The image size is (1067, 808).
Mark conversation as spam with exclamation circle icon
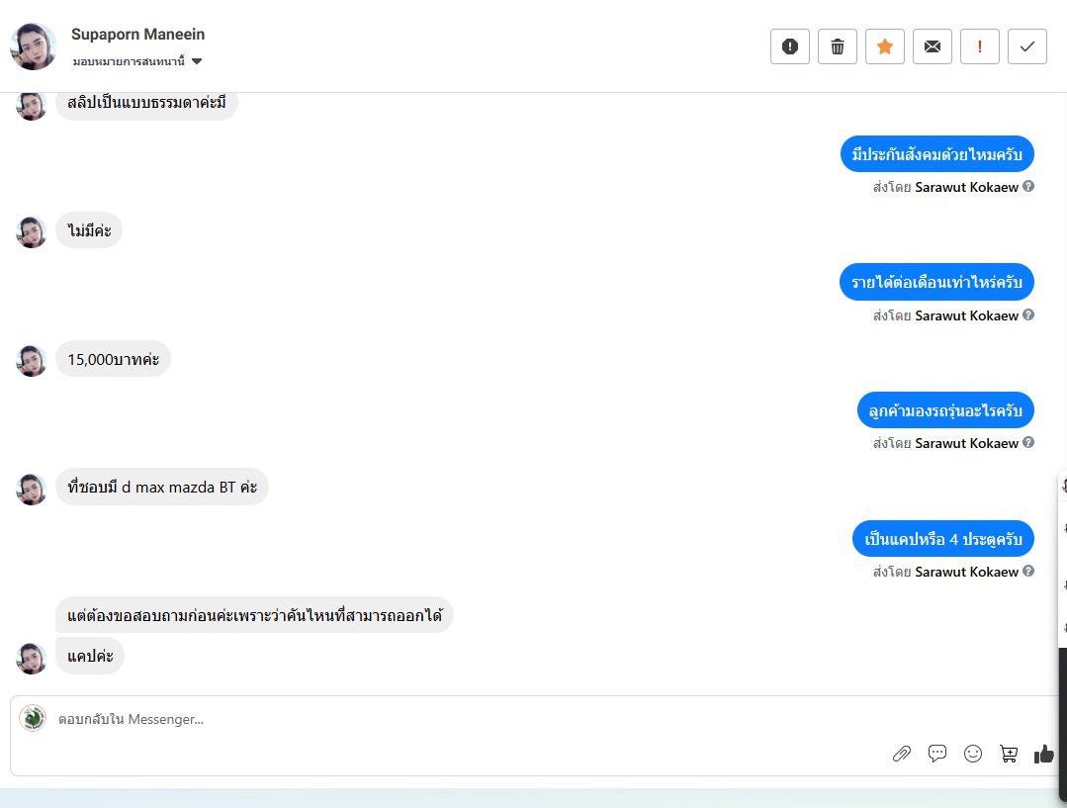(789, 46)
